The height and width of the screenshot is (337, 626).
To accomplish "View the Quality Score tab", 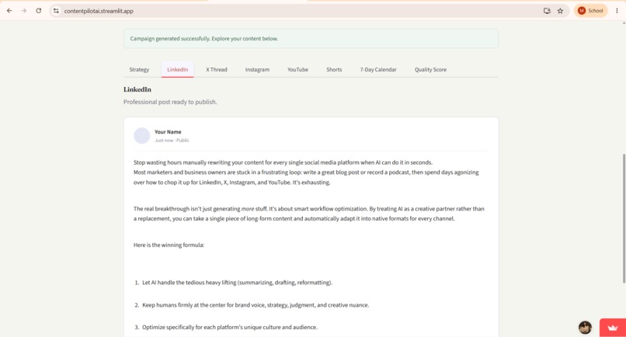I will [430, 69].
